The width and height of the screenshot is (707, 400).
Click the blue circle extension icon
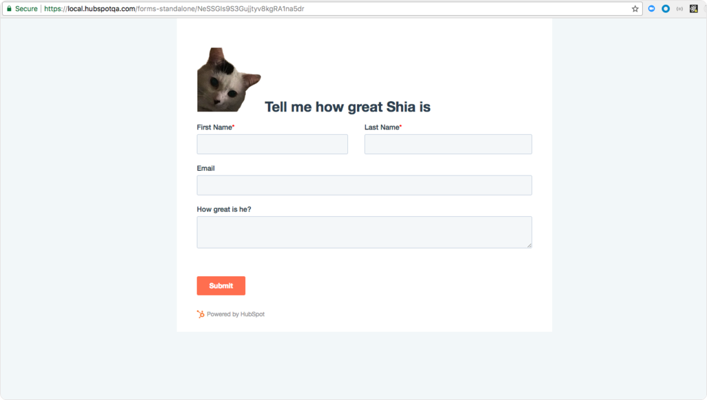[x=666, y=9]
